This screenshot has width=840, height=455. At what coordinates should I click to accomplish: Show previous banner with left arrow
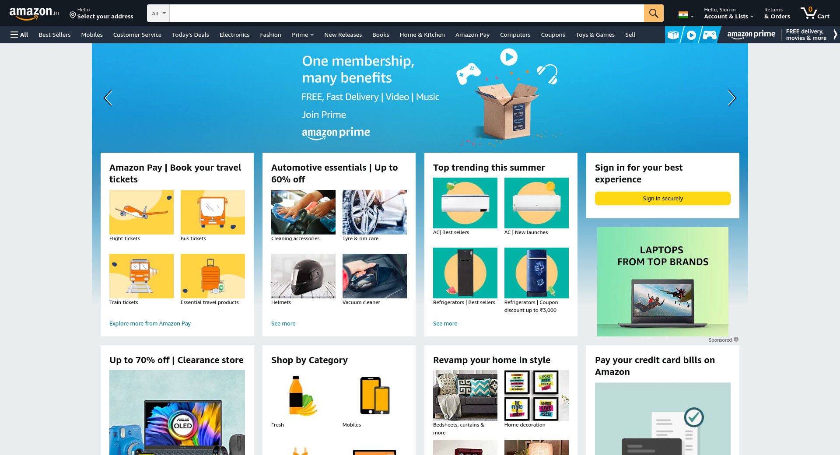coord(108,98)
